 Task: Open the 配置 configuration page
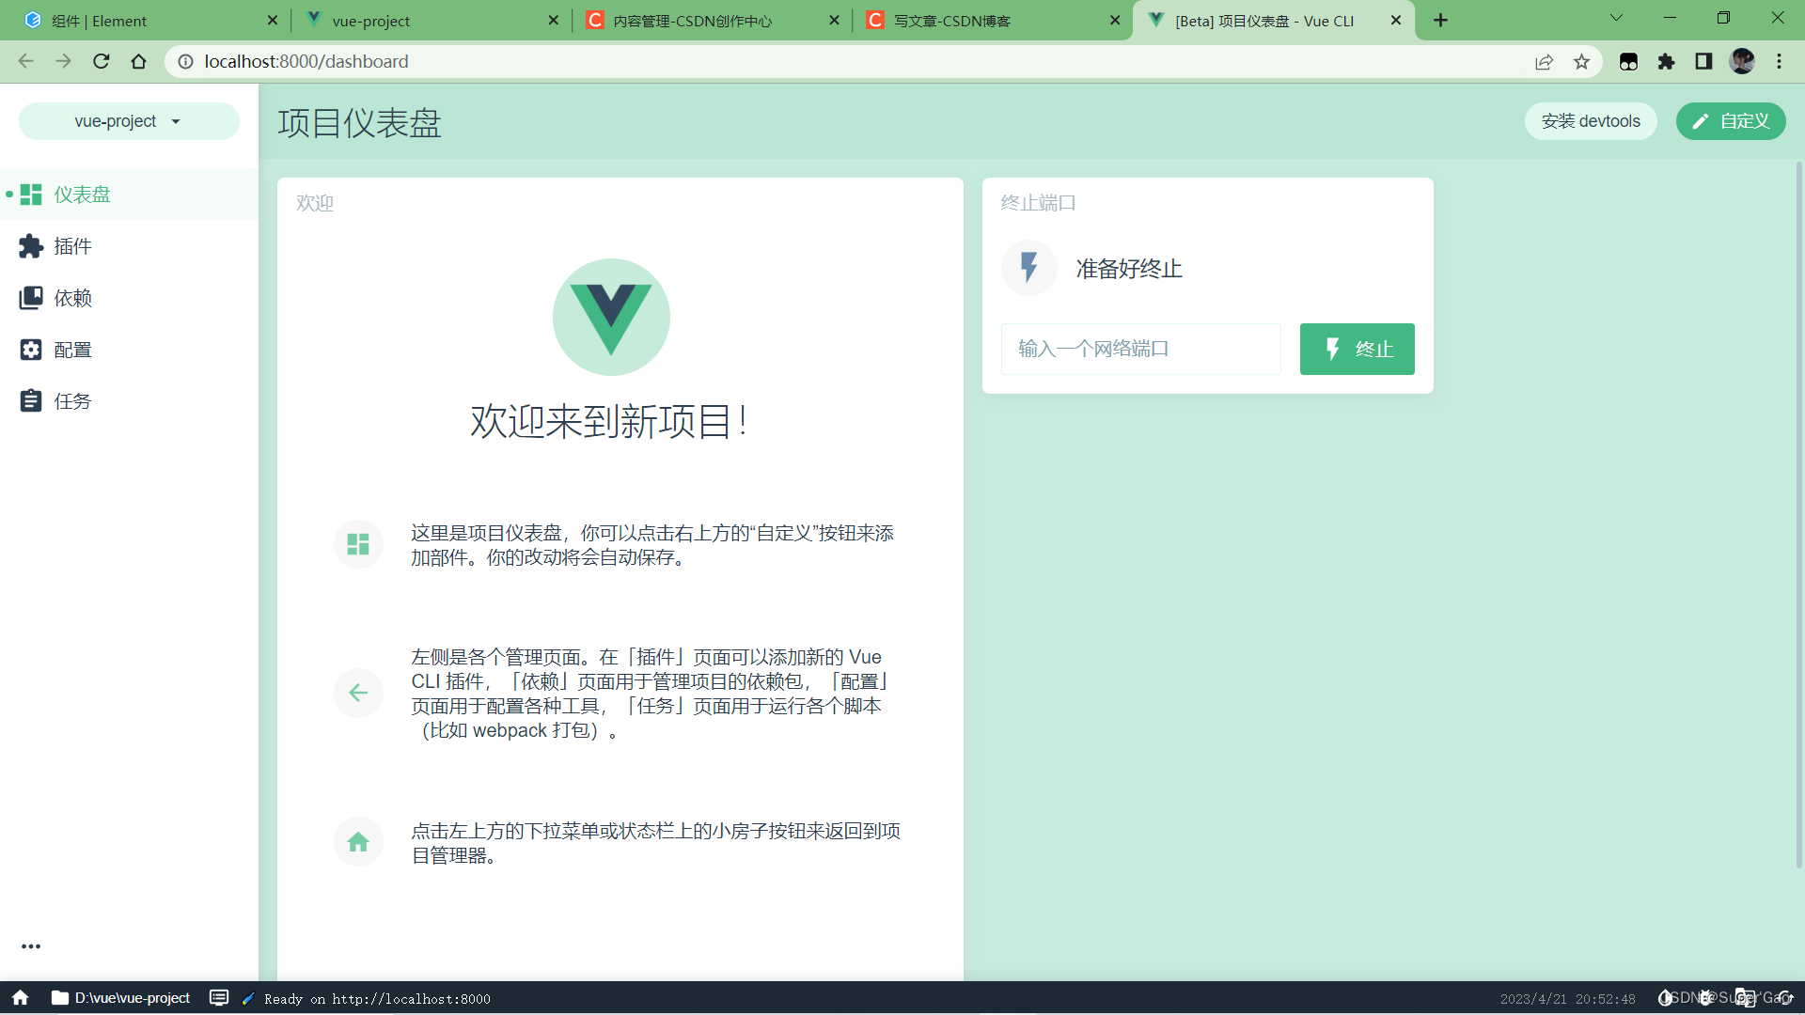click(x=72, y=350)
